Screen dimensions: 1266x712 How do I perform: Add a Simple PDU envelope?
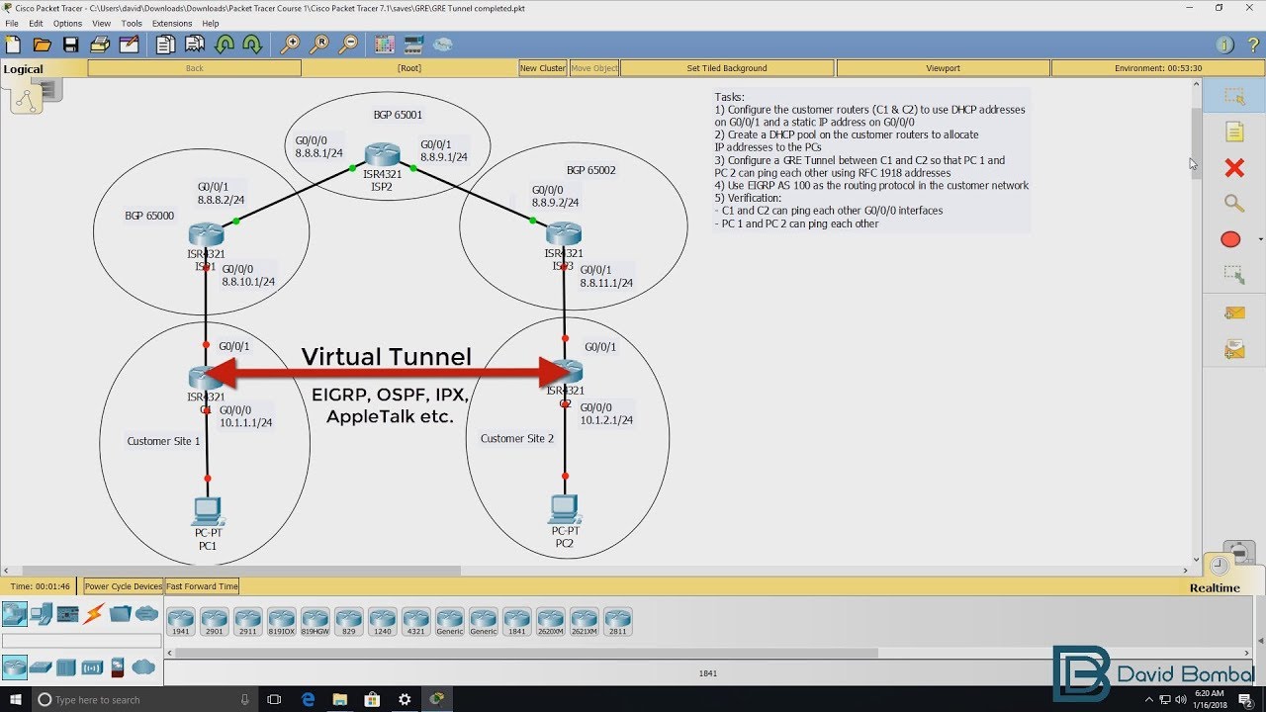point(1233,312)
